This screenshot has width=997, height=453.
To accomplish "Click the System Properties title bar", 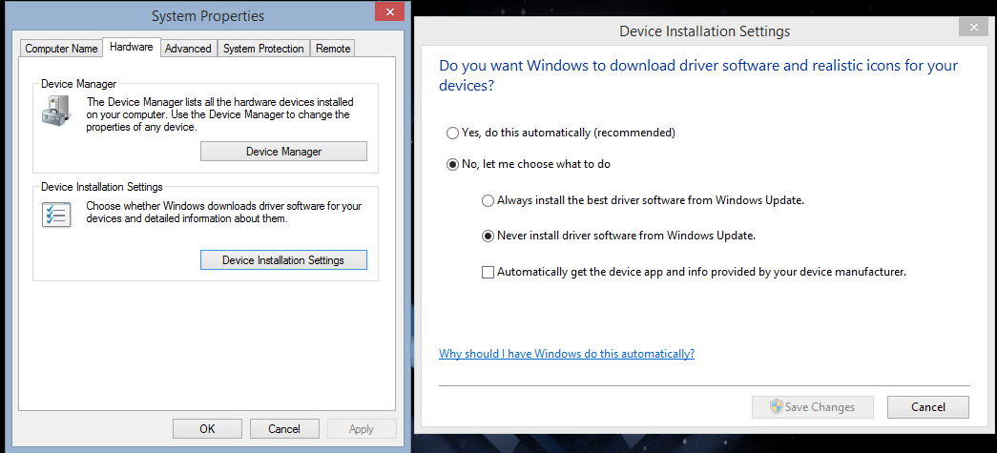I will (207, 16).
